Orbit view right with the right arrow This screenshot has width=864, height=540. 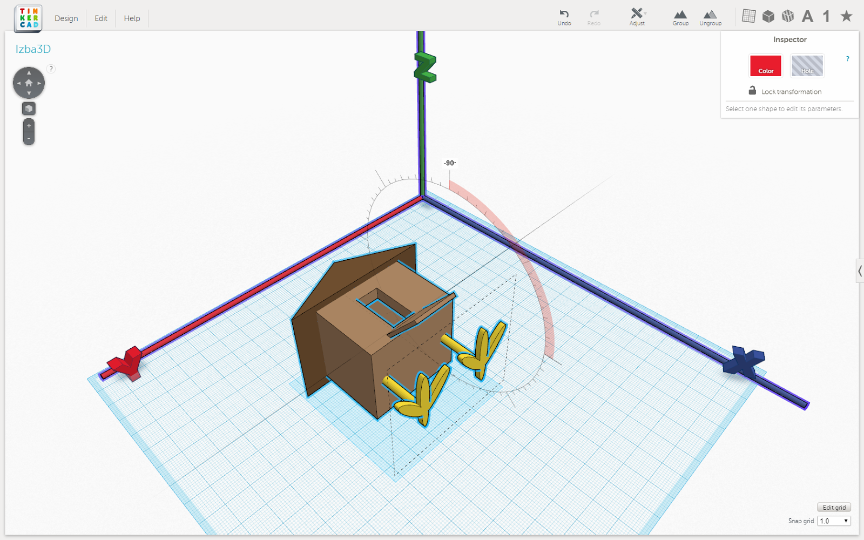[x=39, y=83]
